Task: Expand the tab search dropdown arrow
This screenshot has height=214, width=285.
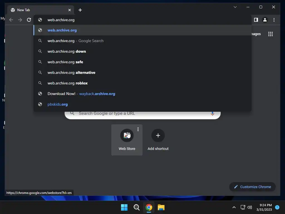Action: 235,7
